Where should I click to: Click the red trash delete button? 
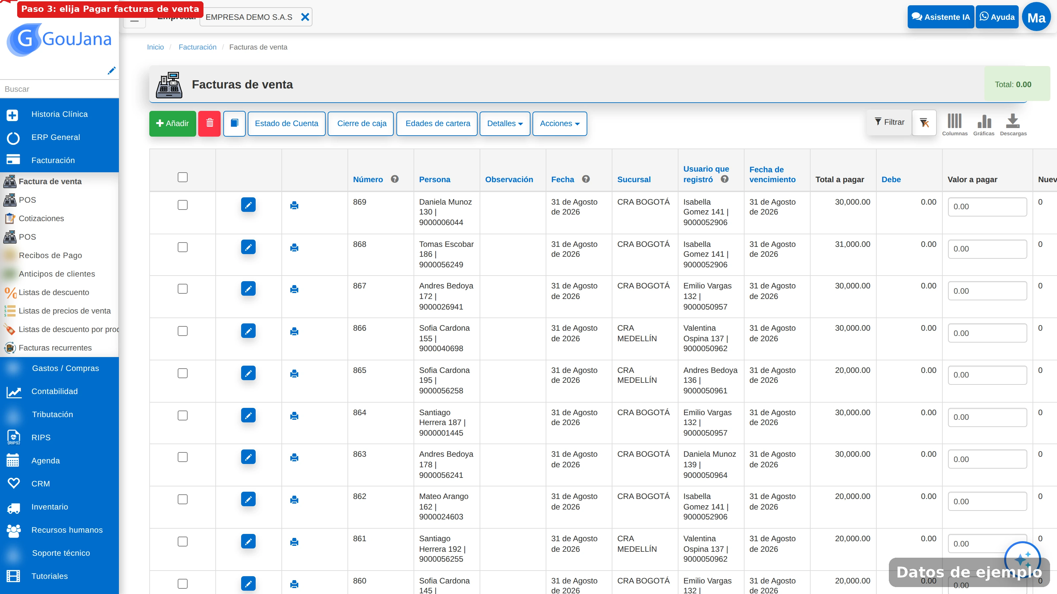[209, 123]
